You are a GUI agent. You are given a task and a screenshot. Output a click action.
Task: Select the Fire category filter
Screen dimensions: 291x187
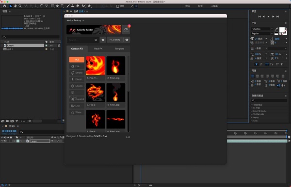77,66
